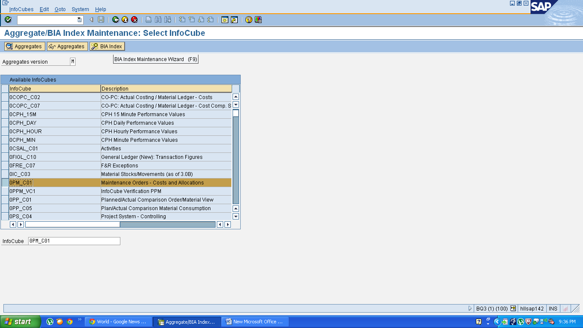Click the yellow Help question mark icon
The image size is (583, 328).
[x=249, y=20]
